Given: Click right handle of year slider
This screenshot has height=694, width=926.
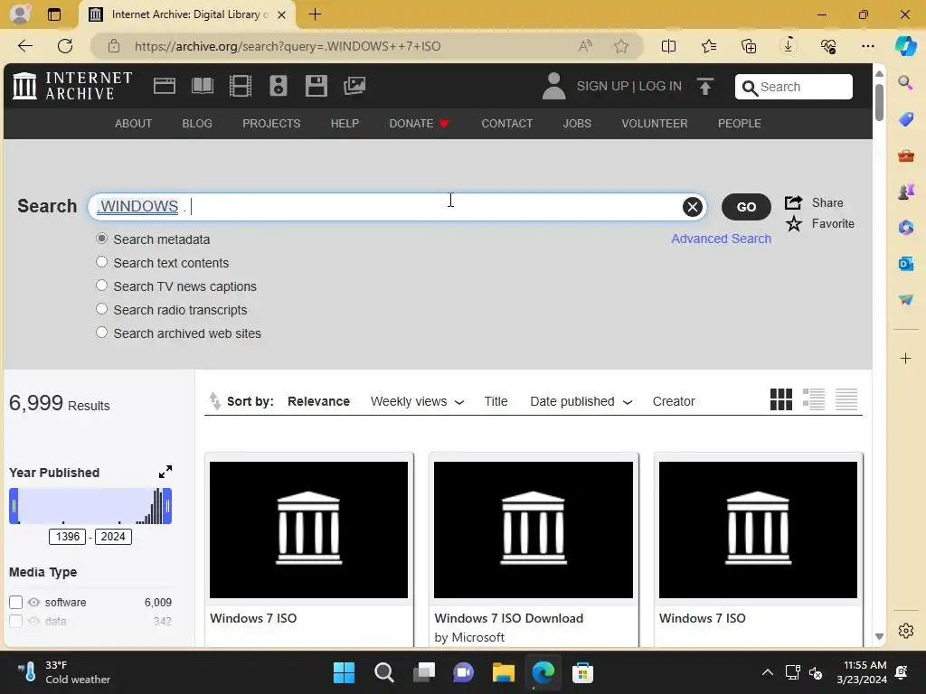Looking at the screenshot, I should click(x=167, y=506).
